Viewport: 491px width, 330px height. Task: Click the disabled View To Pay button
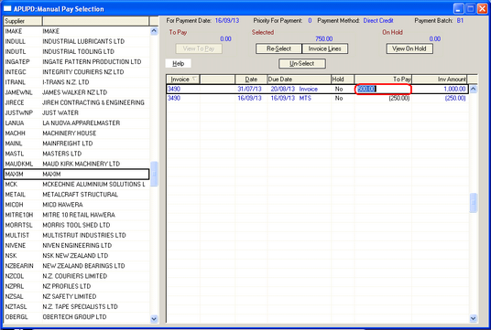click(199, 48)
